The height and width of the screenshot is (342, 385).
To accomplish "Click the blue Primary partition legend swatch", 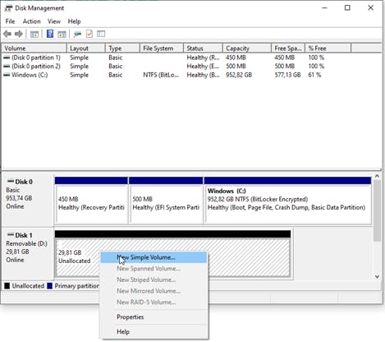I will click(x=49, y=286).
